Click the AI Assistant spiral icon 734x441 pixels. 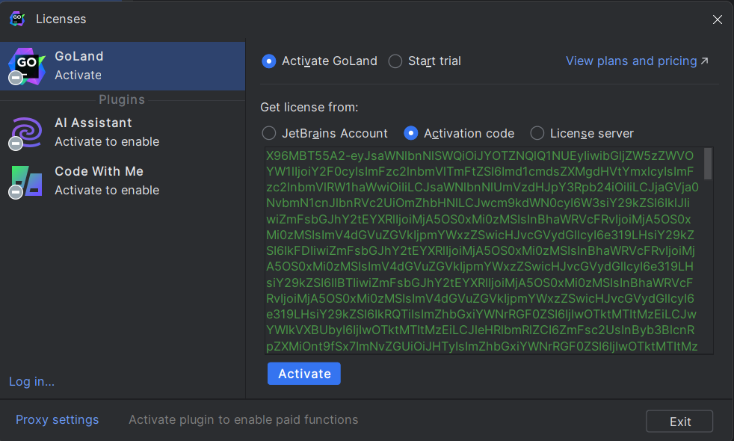[x=27, y=132]
